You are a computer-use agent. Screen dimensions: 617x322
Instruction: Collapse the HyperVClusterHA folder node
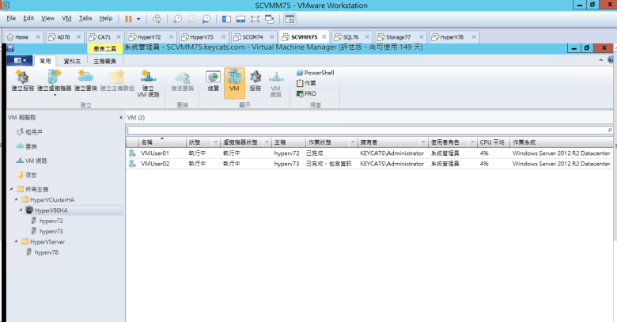[16, 200]
